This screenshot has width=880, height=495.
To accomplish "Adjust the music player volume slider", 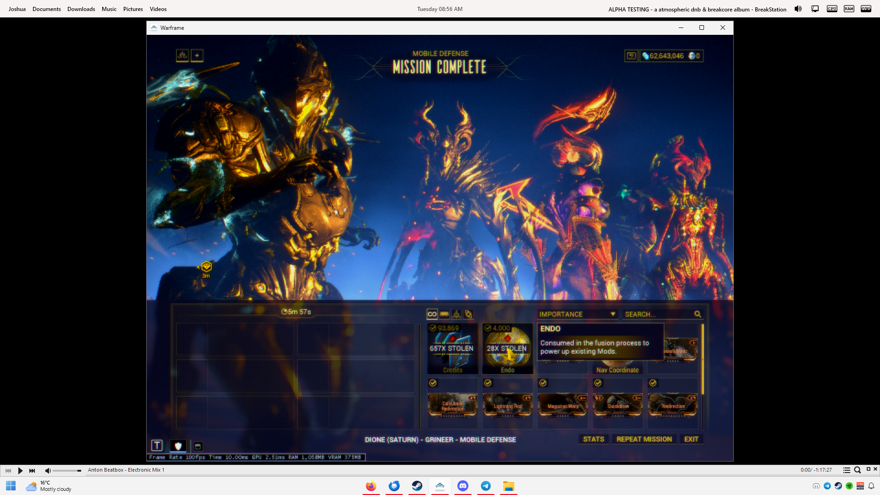I will (67, 471).
